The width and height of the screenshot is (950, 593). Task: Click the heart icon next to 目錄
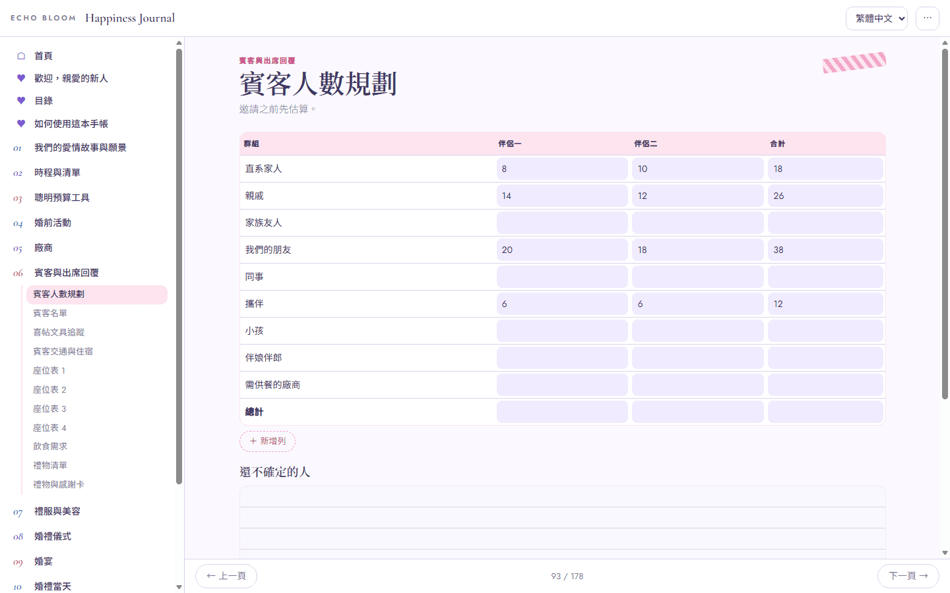pyautogui.click(x=21, y=101)
